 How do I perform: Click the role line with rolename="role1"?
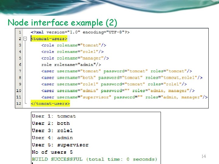[x=72, y=52]
